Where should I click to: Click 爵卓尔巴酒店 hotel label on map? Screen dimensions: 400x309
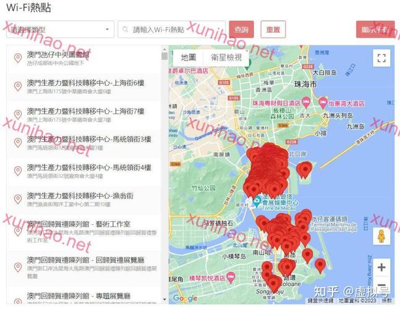[x=189, y=71]
